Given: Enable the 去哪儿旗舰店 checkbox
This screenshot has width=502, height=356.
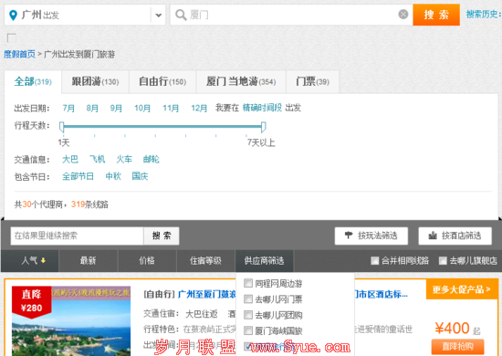Looking at the screenshot, I should (x=443, y=261).
